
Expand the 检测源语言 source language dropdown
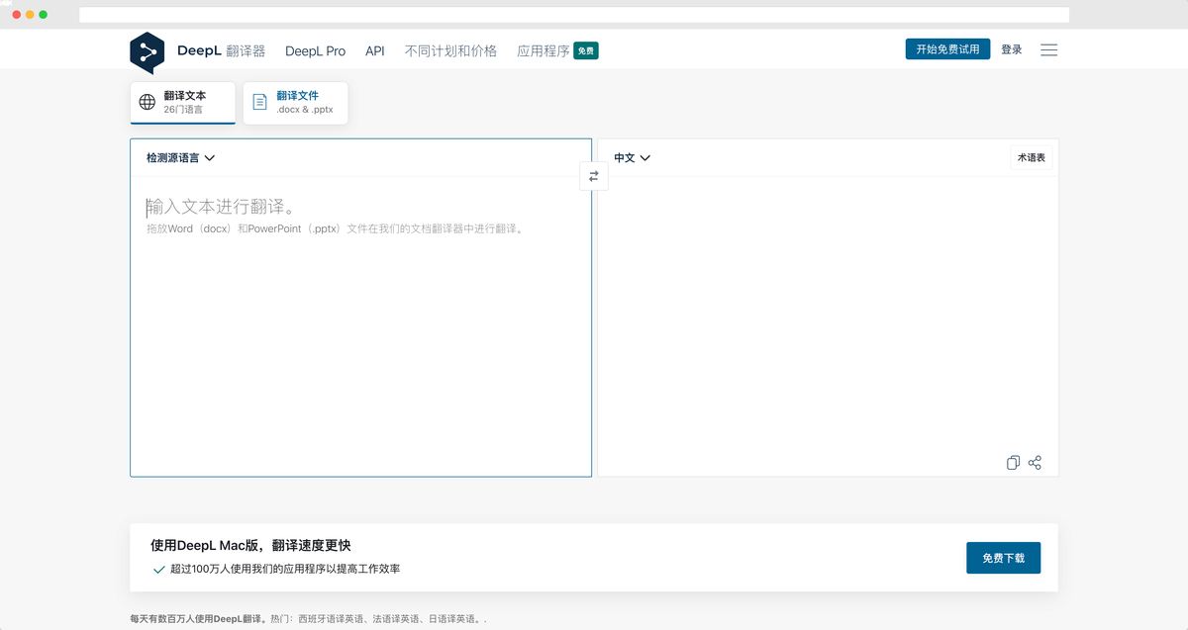click(181, 158)
